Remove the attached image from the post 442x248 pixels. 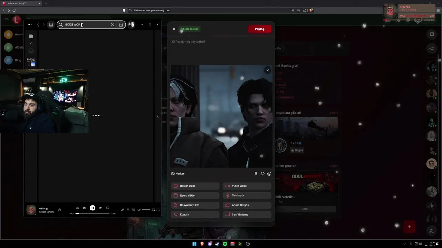point(267,70)
